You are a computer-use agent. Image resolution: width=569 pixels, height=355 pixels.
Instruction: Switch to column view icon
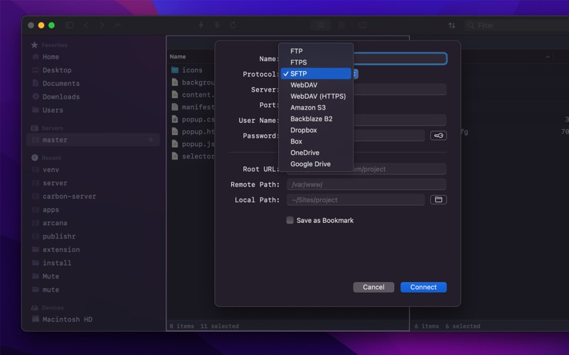click(x=363, y=26)
